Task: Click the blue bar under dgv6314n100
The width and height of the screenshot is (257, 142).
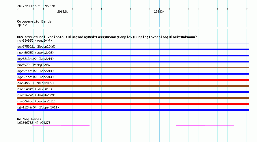Action: 133,74
